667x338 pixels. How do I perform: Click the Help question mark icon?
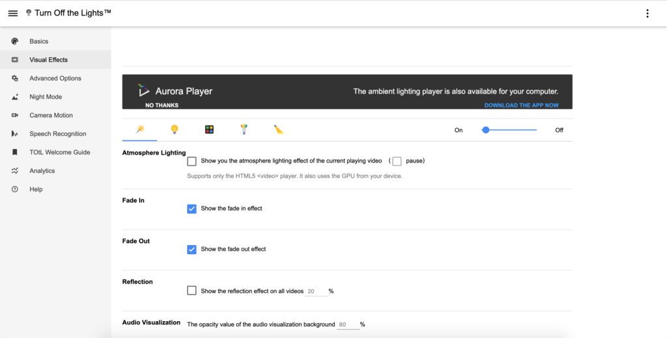pyautogui.click(x=15, y=189)
